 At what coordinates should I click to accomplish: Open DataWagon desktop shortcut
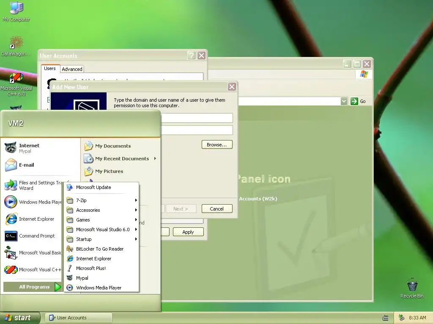pos(16,46)
